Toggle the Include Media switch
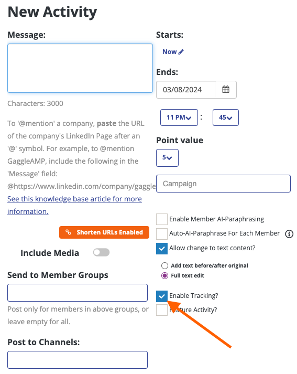This screenshot has width=297, height=374. tap(101, 252)
